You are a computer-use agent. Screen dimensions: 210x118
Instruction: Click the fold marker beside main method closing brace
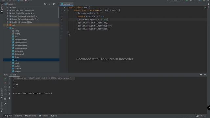pos(68,32)
